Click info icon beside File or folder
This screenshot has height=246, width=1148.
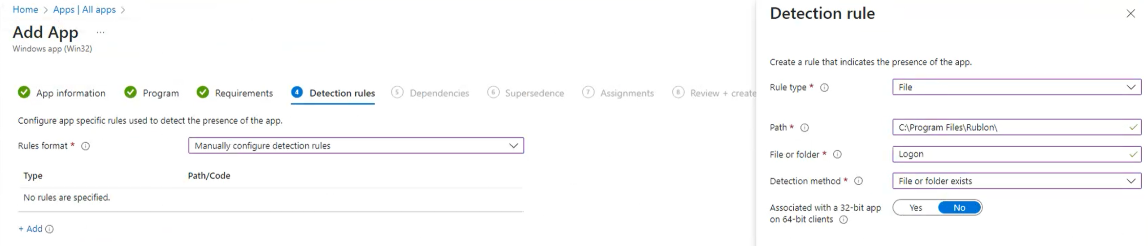point(837,155)
